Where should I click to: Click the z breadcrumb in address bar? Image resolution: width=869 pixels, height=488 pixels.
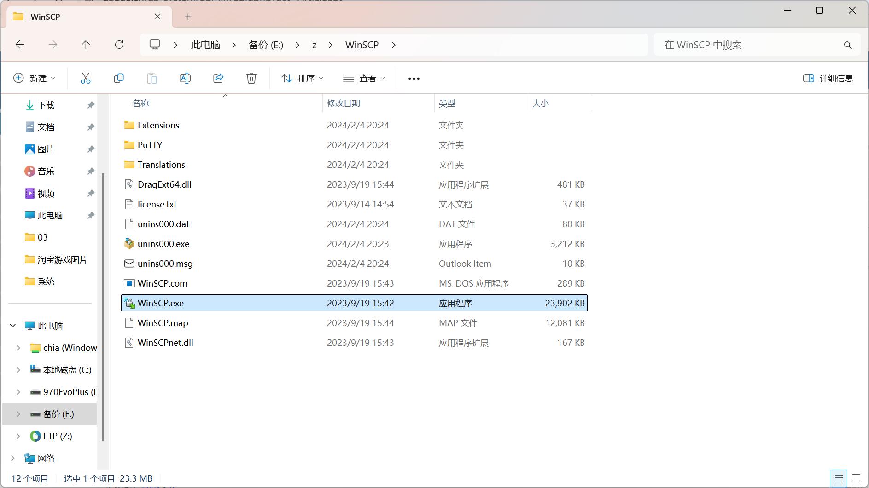[x=315, y=45]
